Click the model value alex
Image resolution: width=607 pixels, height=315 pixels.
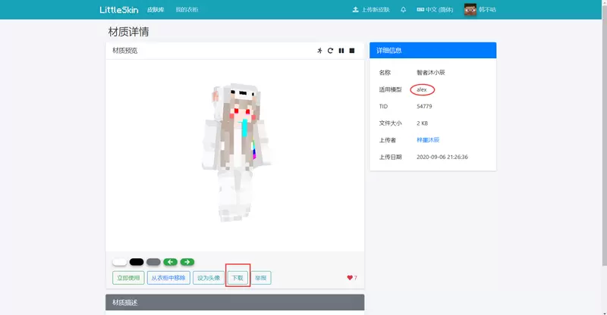click(x=422, y=89)
